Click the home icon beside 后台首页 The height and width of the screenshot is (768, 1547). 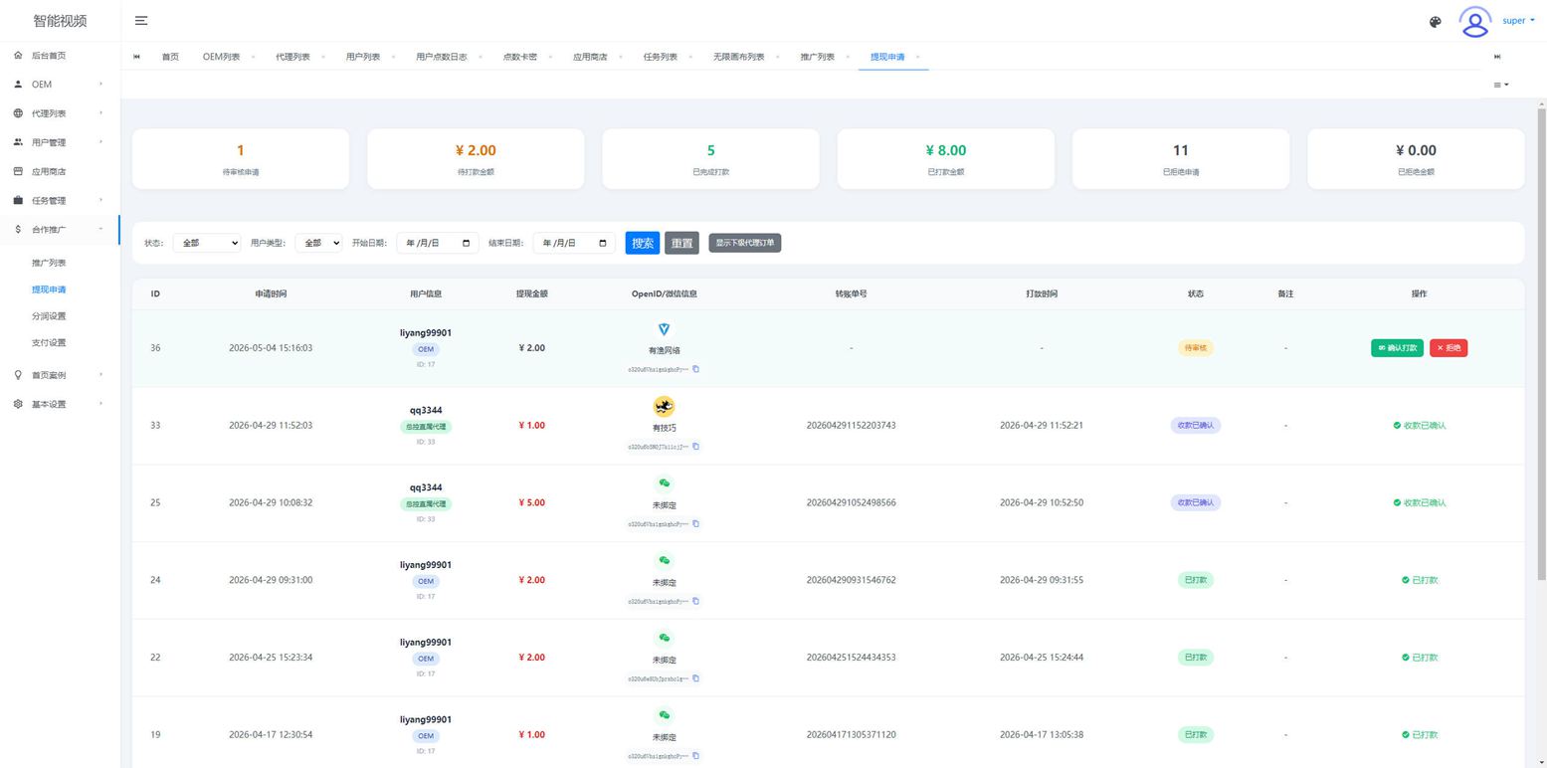pyautogui.click(x=18, y=56)
